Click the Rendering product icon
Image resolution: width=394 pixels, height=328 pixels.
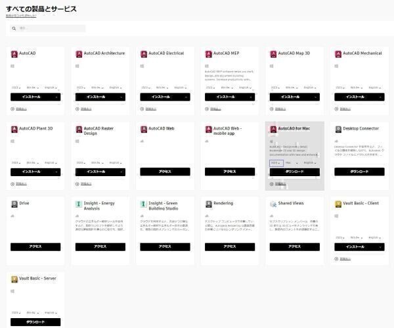tap(209, 204)
